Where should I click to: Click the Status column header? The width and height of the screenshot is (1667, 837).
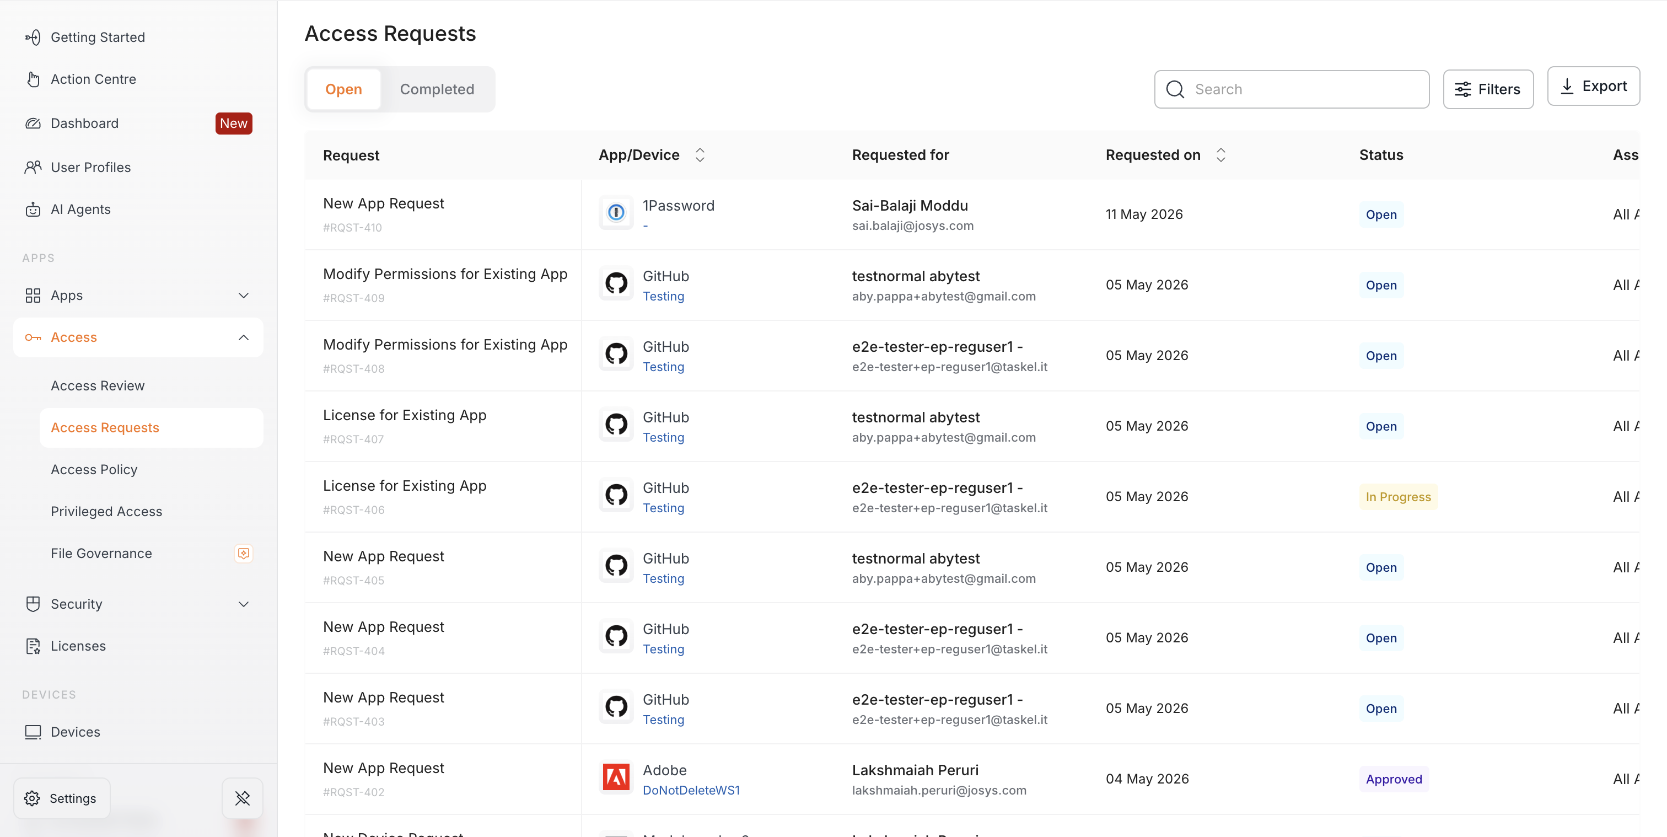pos(1381,155)
